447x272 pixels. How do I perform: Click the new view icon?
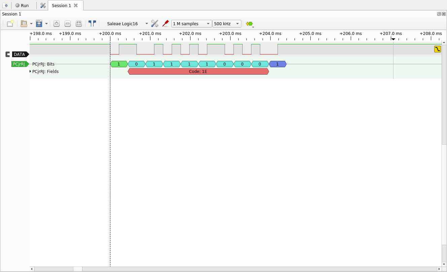click(10, 24)
